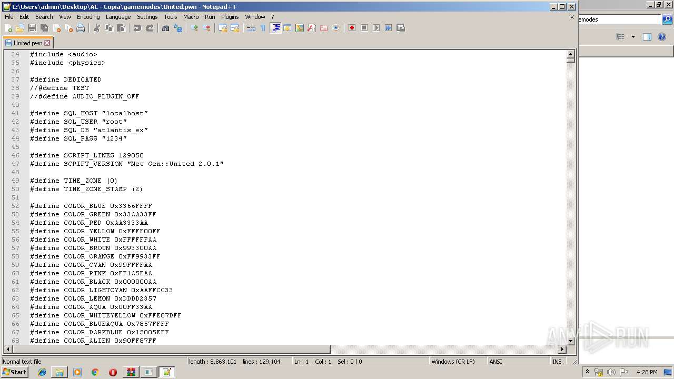Open the File menu
674x379 pixels.
point(9,17)
